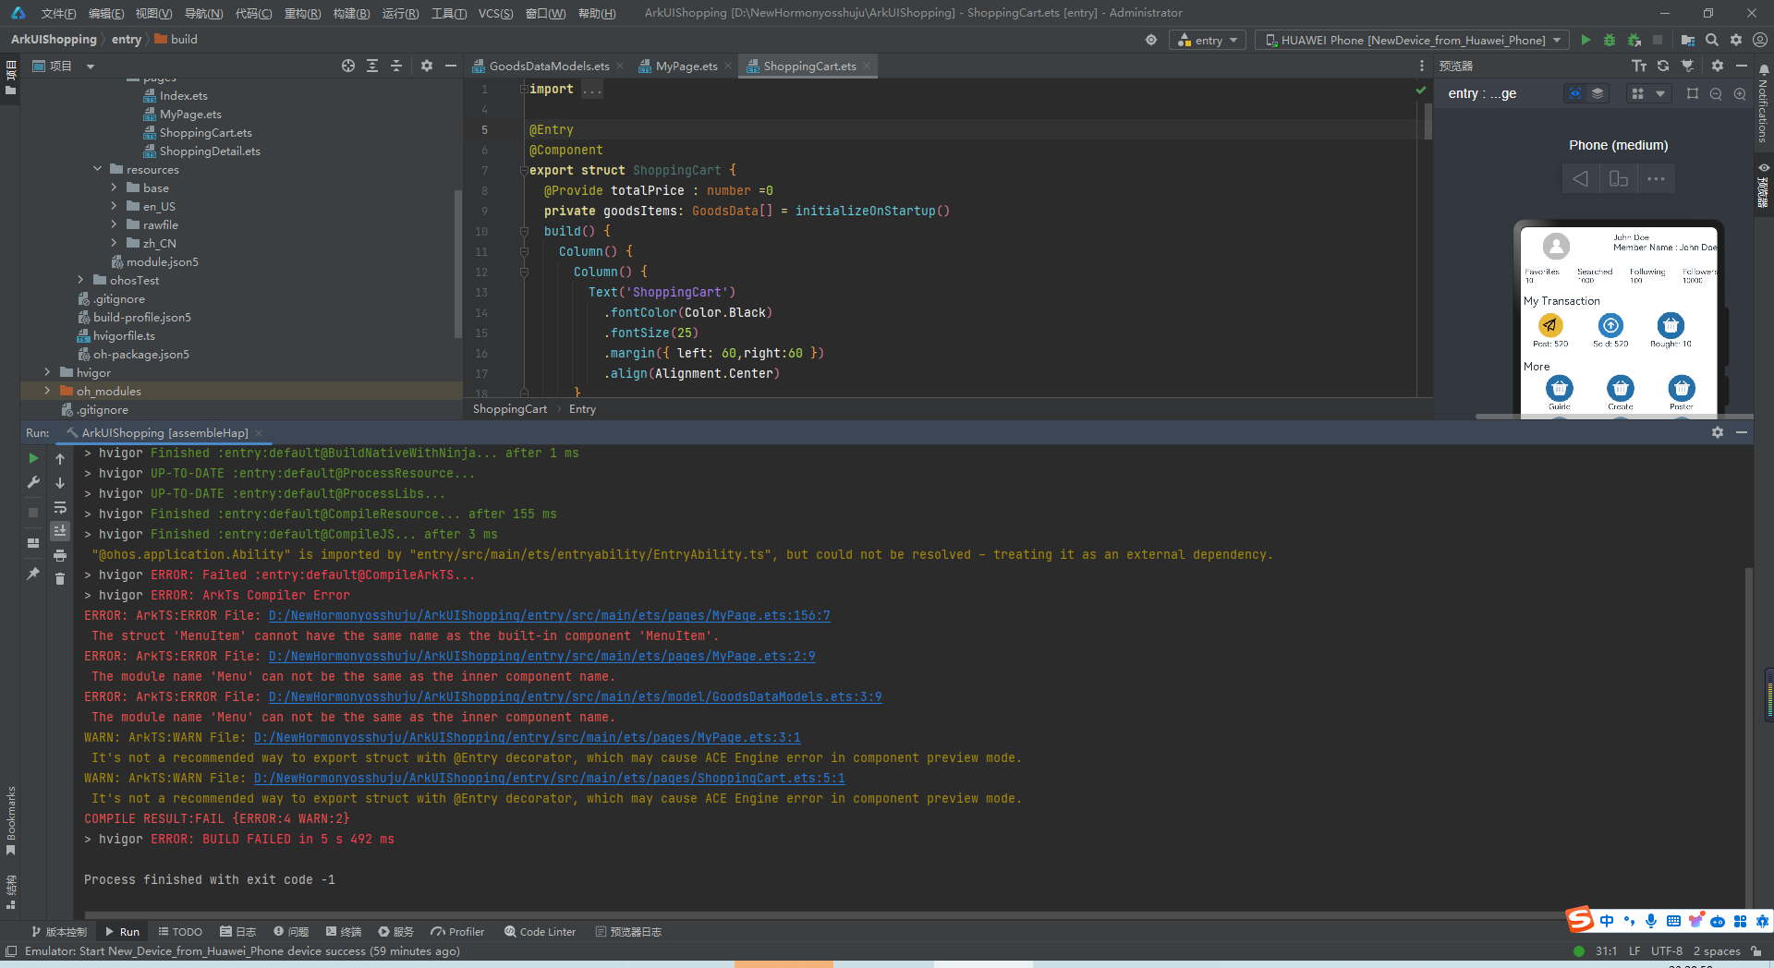Collapse all icon in project panel header

pyautogui.click(x=396, y=66)
